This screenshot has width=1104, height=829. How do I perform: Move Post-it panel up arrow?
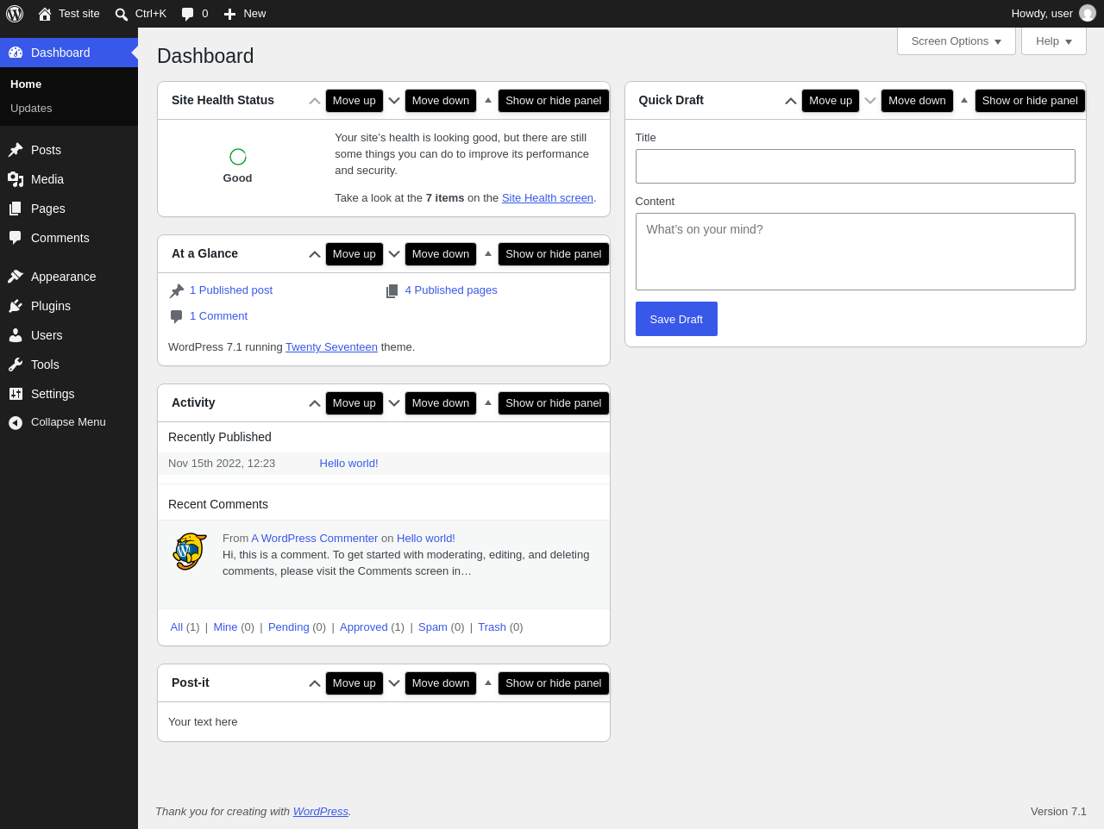[315, 683]
